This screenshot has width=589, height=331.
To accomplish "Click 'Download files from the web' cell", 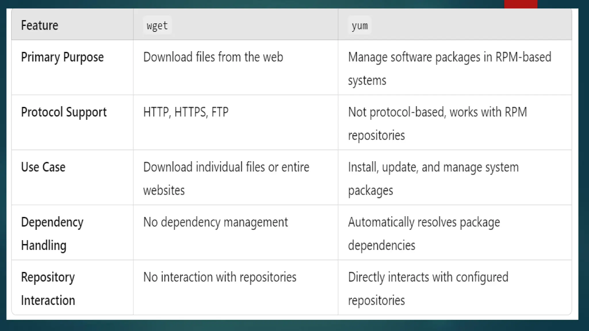I will (213, 57).
